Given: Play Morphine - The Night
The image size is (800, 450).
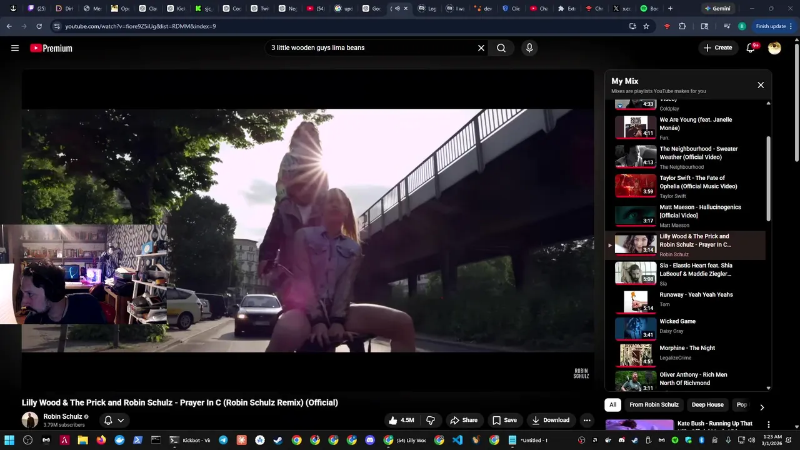Looking at the screenshot, I should (x=686, y=355).
